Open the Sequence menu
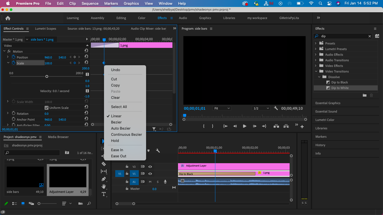Image resolution: width=383 pixels, height=215 pixels. click(x=90, y=3)
